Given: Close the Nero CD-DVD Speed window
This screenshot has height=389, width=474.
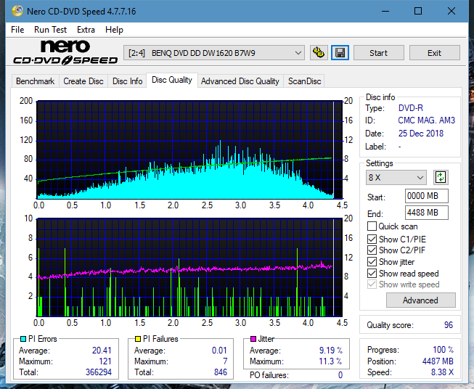Looking at the screenshot, I should pos(451,11).
